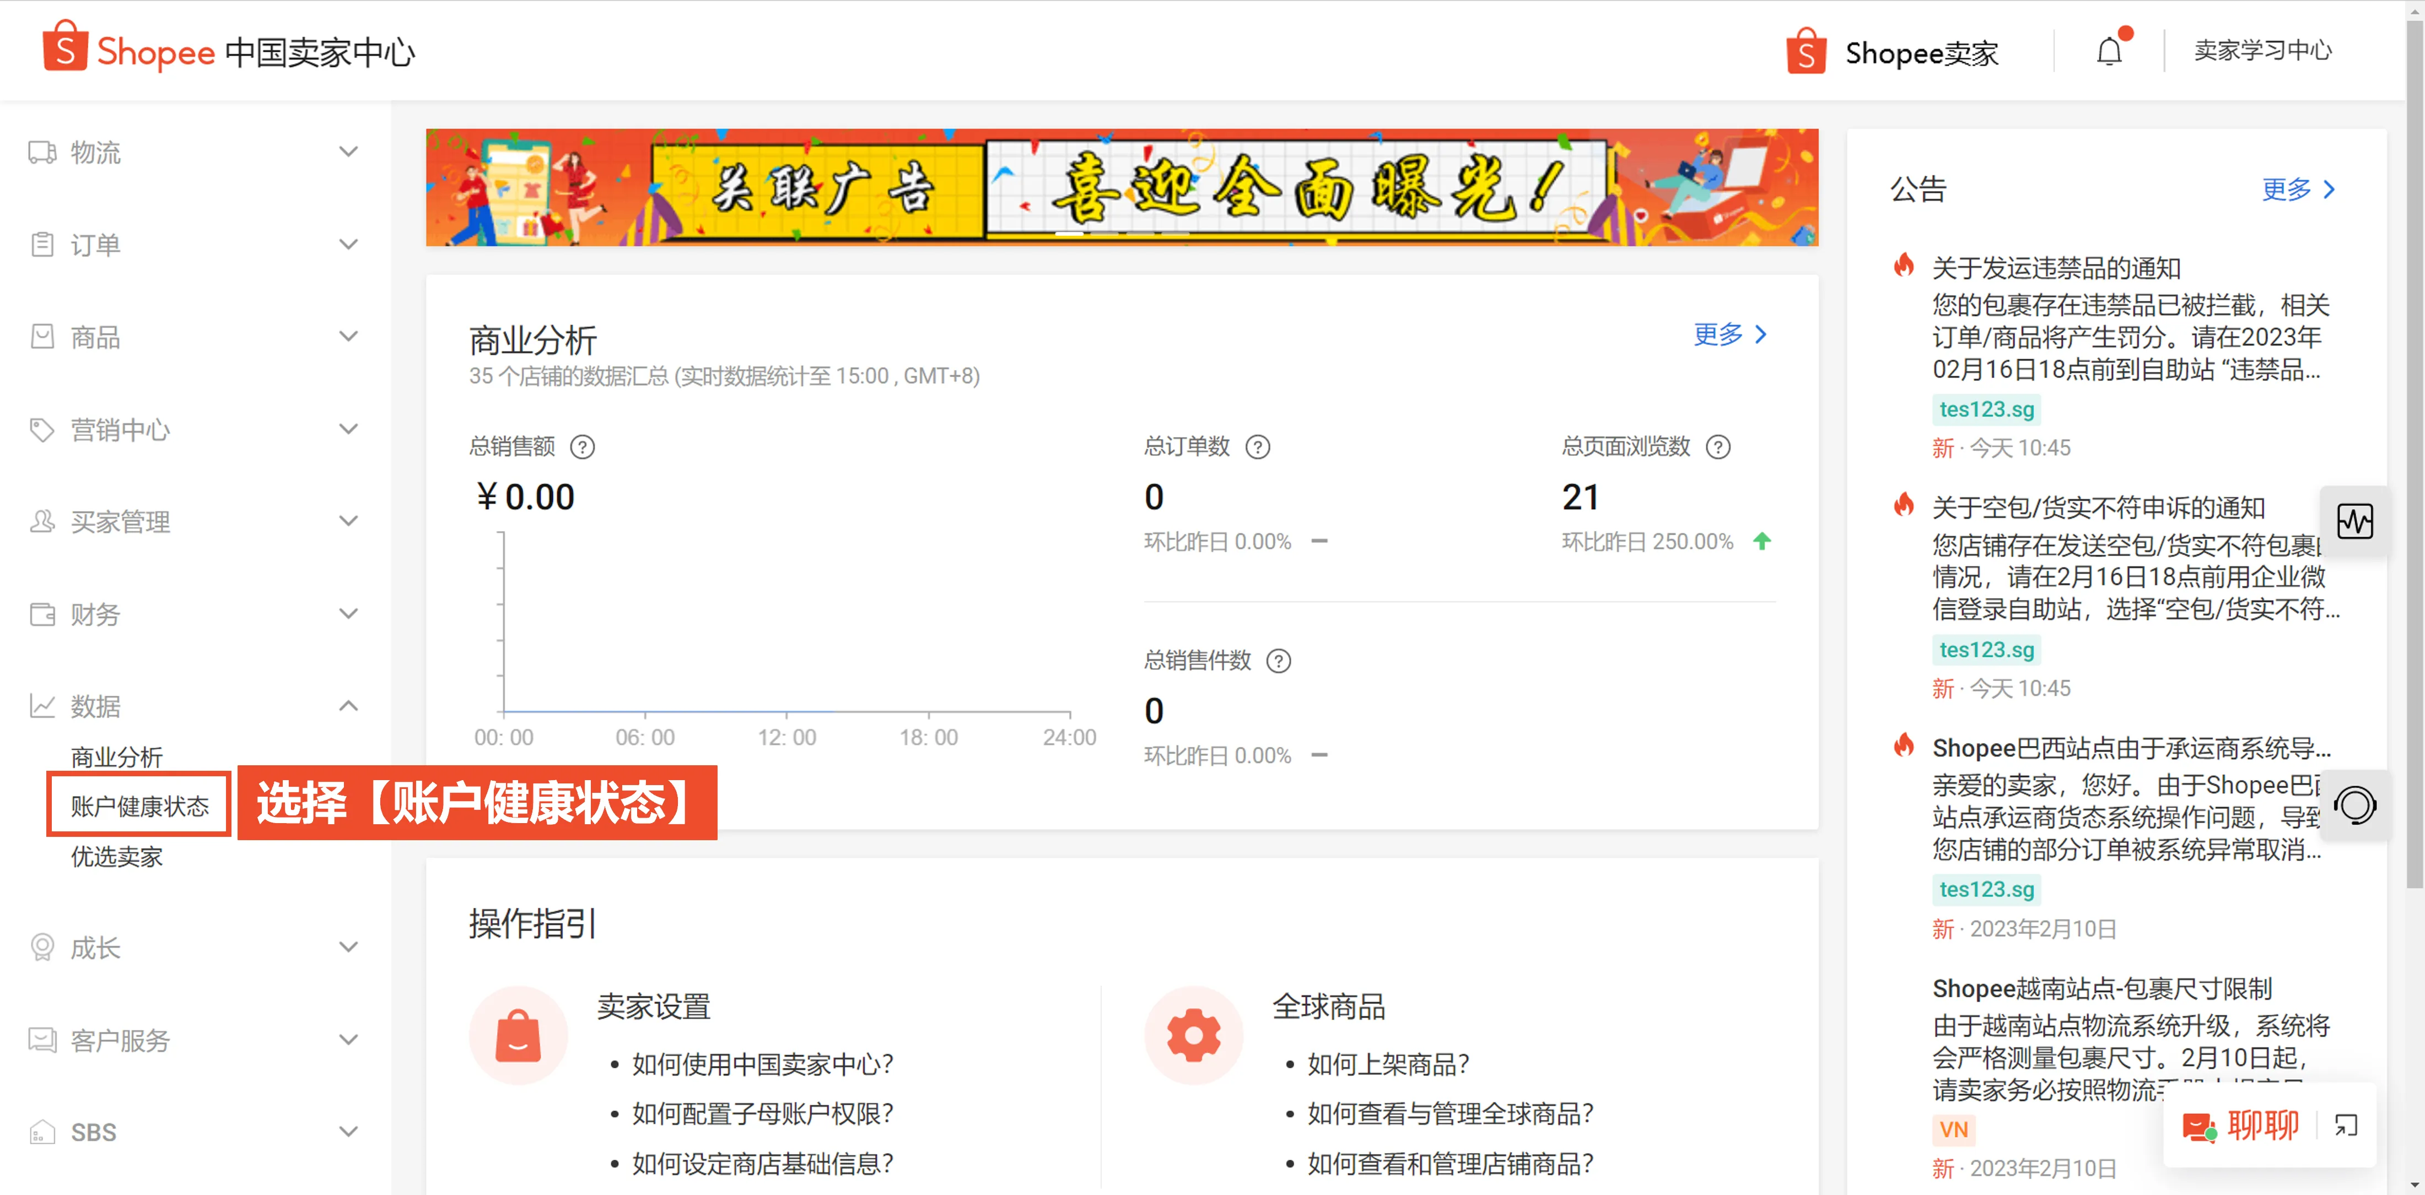Open the notifications bell icon
Viewport: 2425px width, 1195px height.
[x=2109, y=51]
